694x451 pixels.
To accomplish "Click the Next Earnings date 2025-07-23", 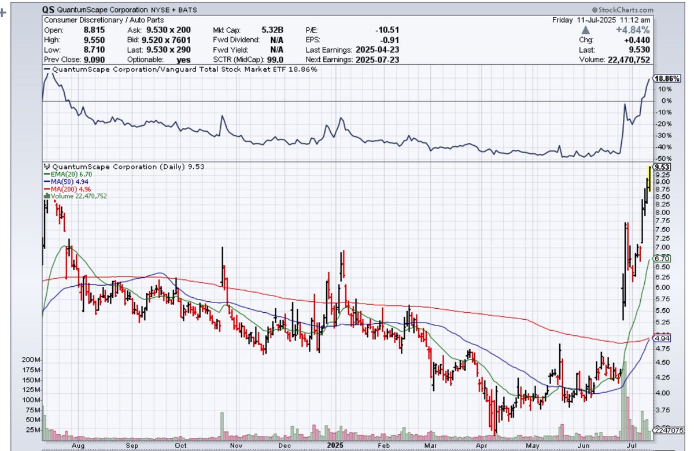I will point(376,59).
